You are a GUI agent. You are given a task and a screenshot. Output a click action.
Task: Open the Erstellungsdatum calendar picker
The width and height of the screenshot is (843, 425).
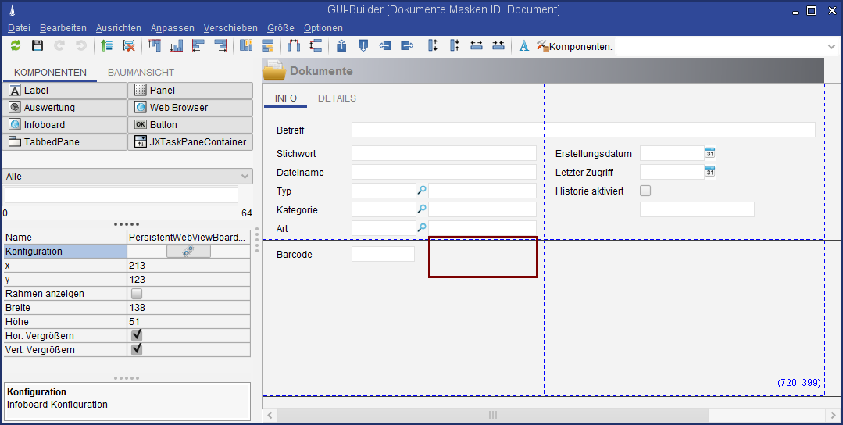[x=709, y=153]
